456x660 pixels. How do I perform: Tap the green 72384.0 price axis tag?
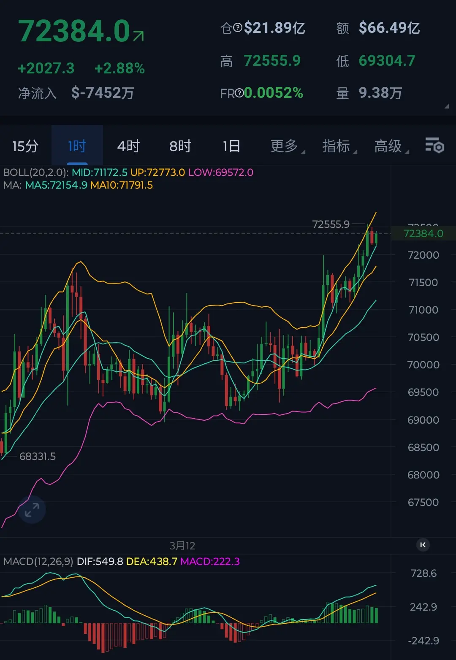423,233
